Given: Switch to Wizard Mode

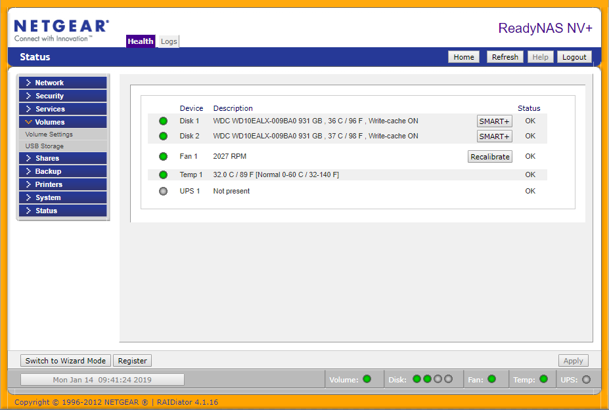Looking at the screenshot, I should (66, 361).
